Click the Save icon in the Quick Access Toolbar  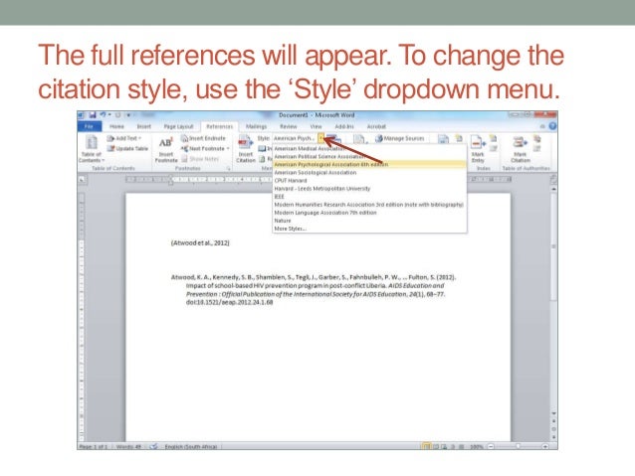click(x=93, y=115)
